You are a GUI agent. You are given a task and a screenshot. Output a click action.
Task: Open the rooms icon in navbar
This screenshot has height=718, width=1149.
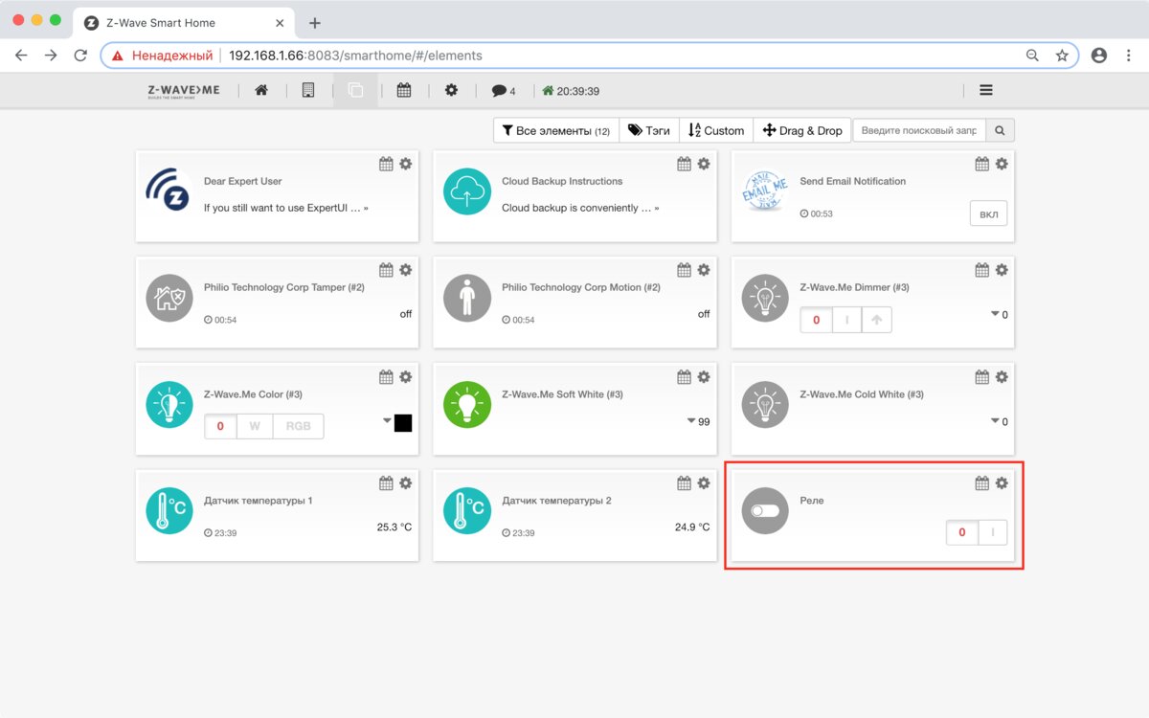308,90
